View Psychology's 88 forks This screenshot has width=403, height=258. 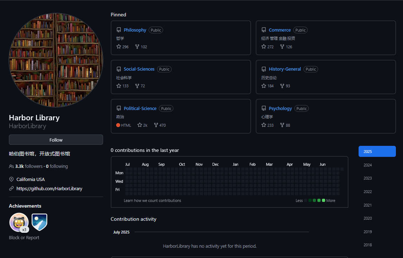285,125
